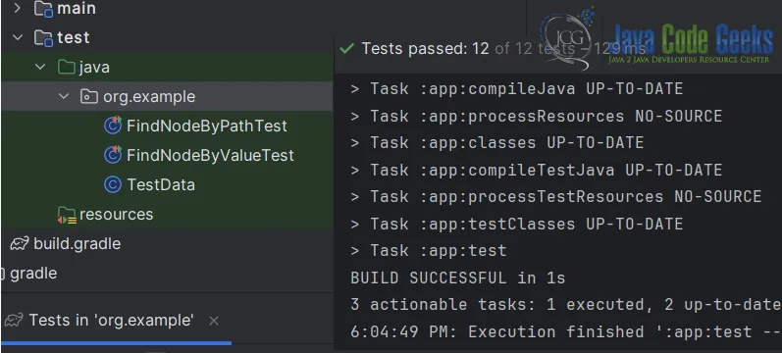Click the Gradle icon on the Tests tab

[x=14, y=320]
